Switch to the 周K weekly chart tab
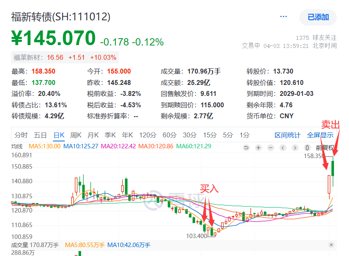Viewport: 349px width, 256px height. [x=76, y=135]
